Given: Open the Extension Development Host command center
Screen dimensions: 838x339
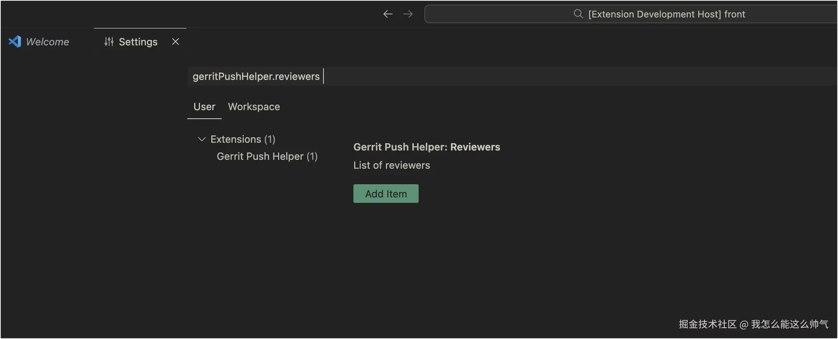Looking at the screenshot, I should (x=631, y=14).
